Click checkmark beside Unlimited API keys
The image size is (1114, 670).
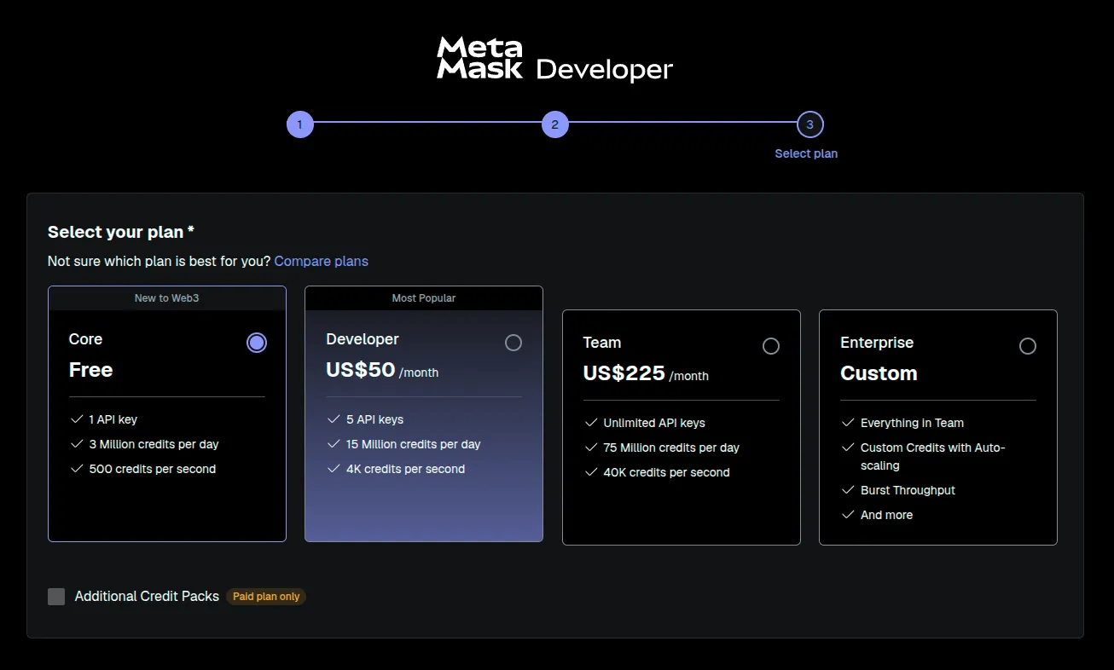591,423
